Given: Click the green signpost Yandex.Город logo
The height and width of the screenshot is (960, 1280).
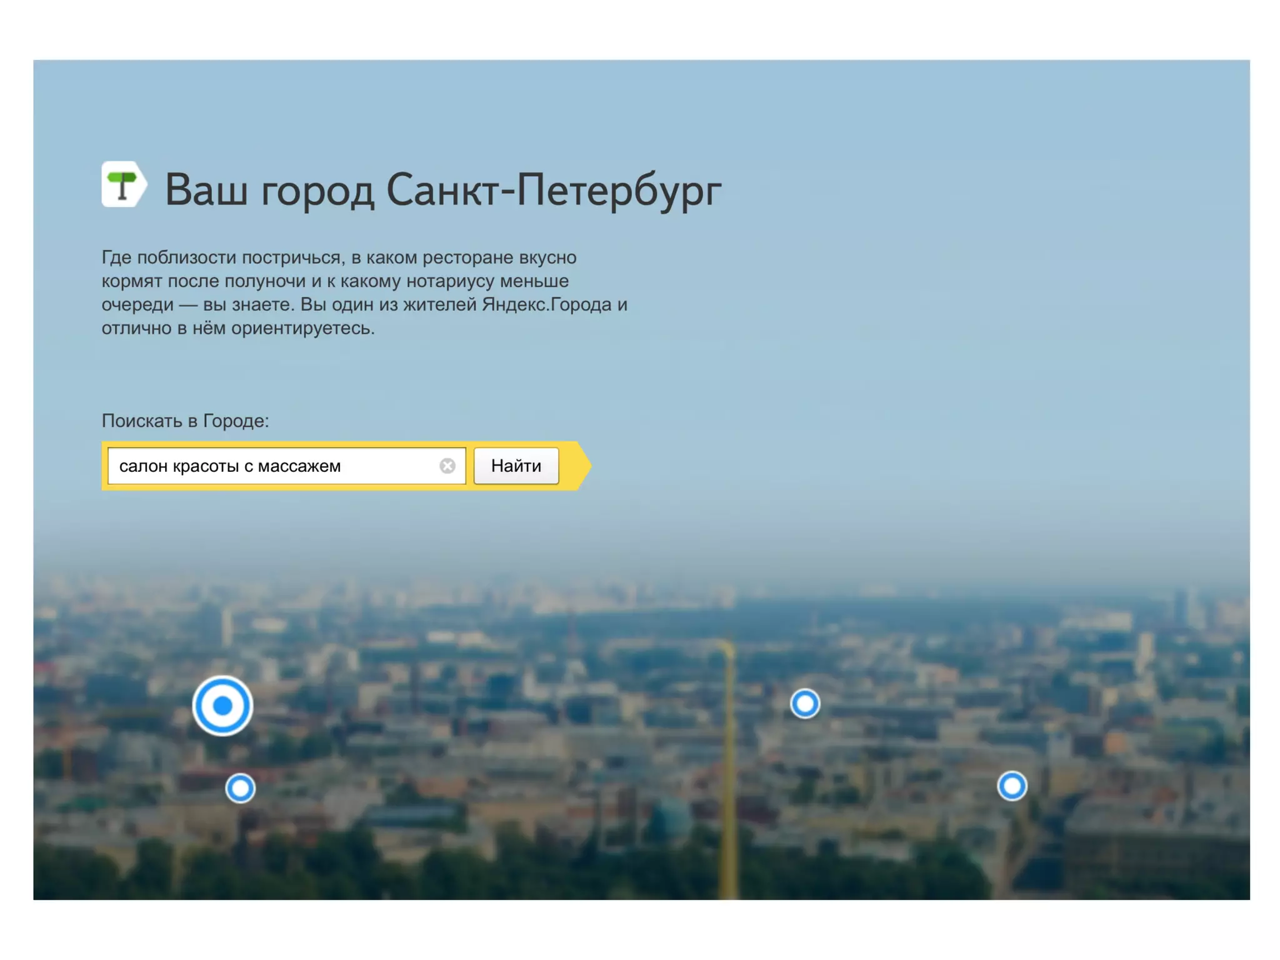Looking at the screenshot, I should [123, 184].
